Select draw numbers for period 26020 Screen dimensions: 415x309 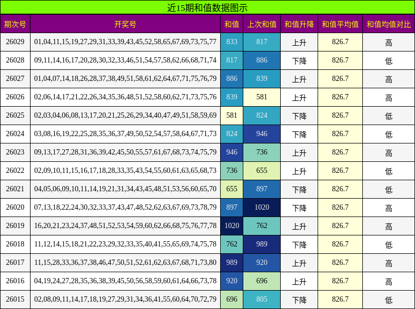tap(125, 208)
